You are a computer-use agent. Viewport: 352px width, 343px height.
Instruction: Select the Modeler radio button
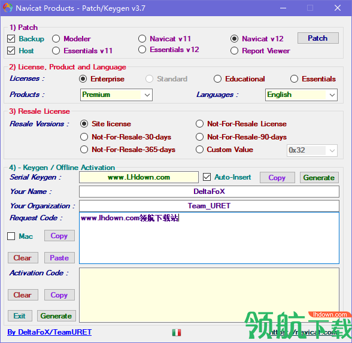click(56, 39)
